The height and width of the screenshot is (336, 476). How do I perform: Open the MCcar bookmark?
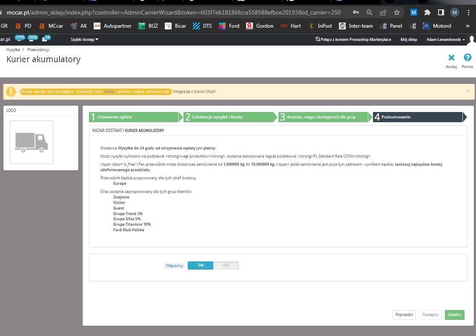click(51, 26)
